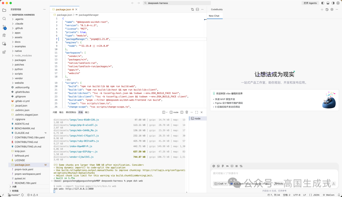Expand the 大纲 outline section
The image size is (342, 197).
pos(29,187)
